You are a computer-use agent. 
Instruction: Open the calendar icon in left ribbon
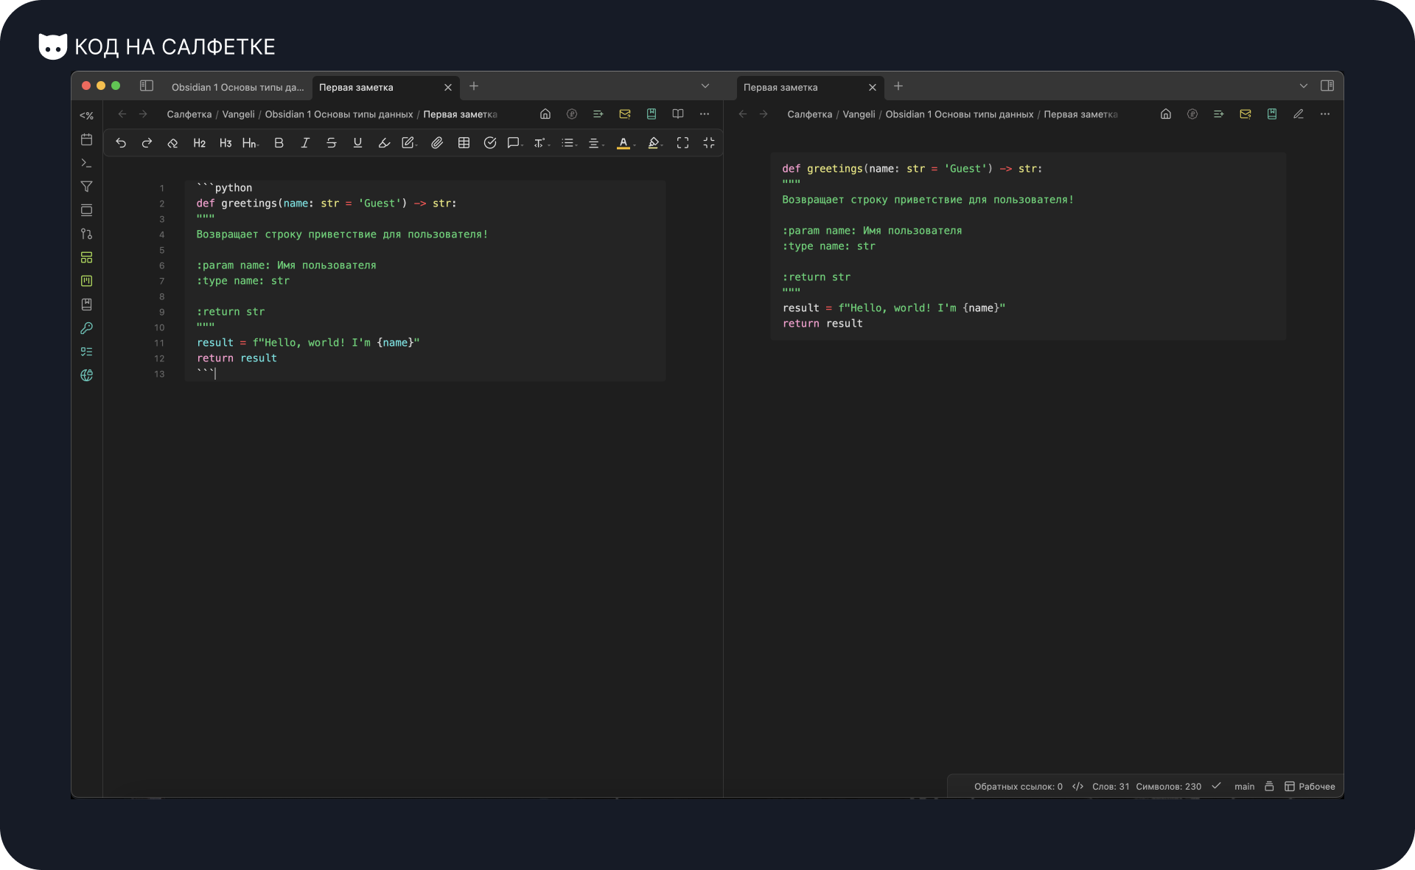pos(86,139)
